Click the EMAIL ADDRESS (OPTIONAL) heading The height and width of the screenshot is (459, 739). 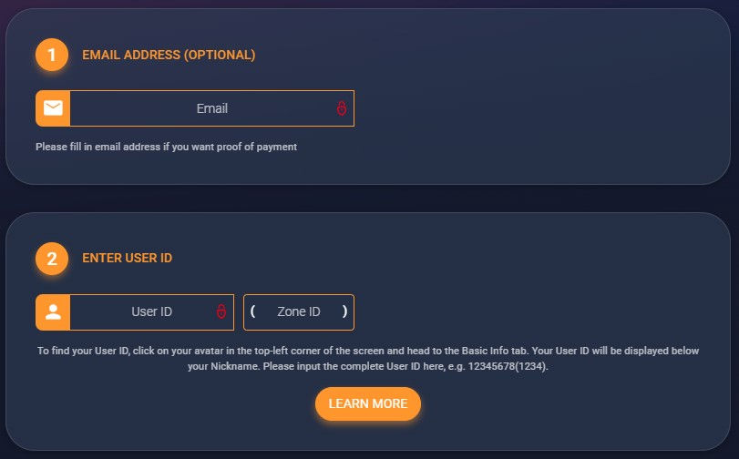click(169, 55)
